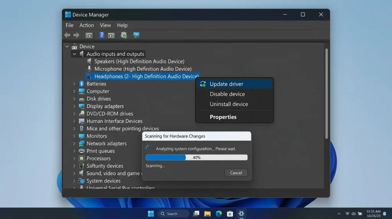Collapse the root Device node
Image resolution: width=392 pixels, height=219 pixels.
pos(67,46)
